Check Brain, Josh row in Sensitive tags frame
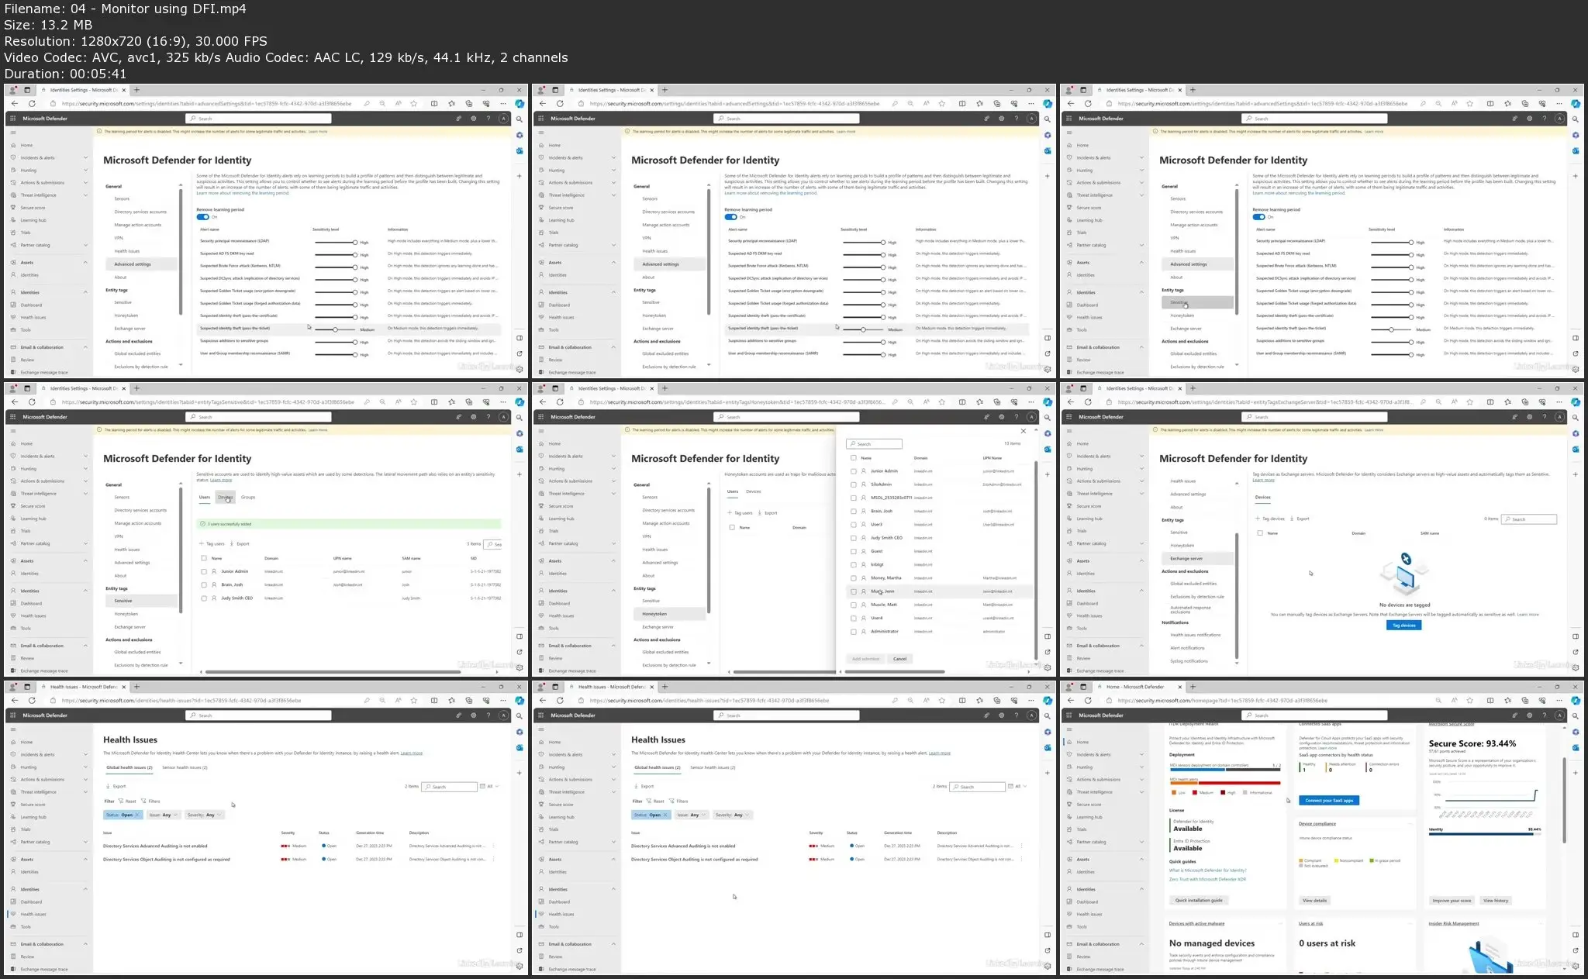This screenshot has height=979, width=1588. [x=204, y=585]
